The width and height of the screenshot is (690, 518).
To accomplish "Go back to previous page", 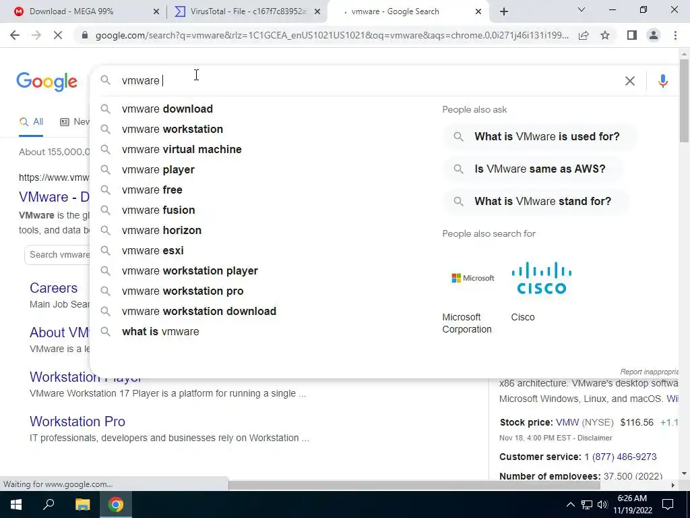I will coord(15,35).
